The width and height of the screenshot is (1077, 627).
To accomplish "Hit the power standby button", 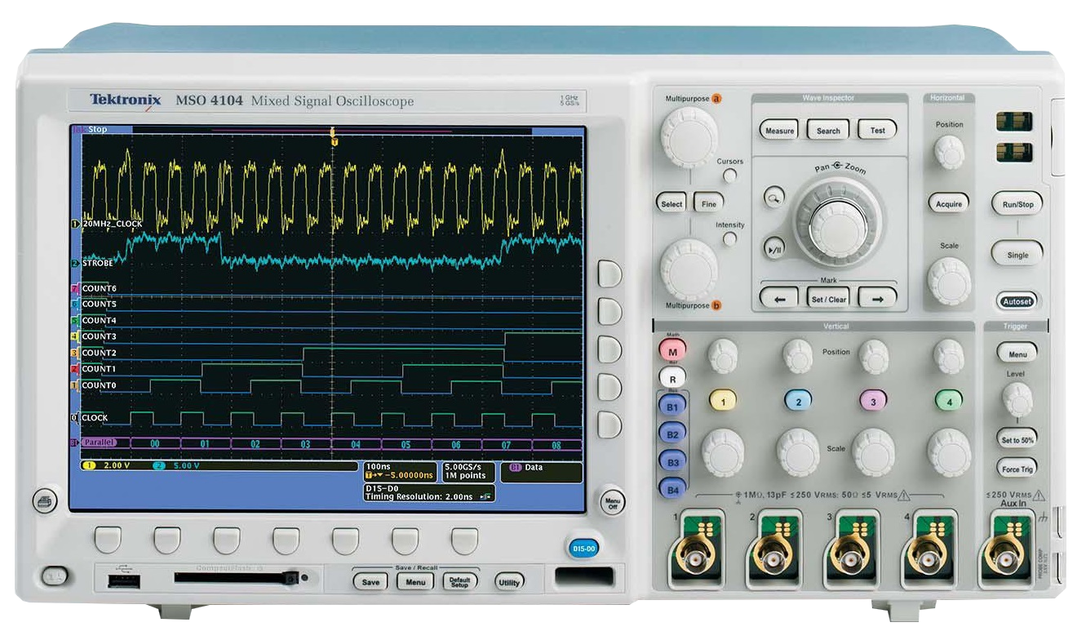I will tap(55, 576).
